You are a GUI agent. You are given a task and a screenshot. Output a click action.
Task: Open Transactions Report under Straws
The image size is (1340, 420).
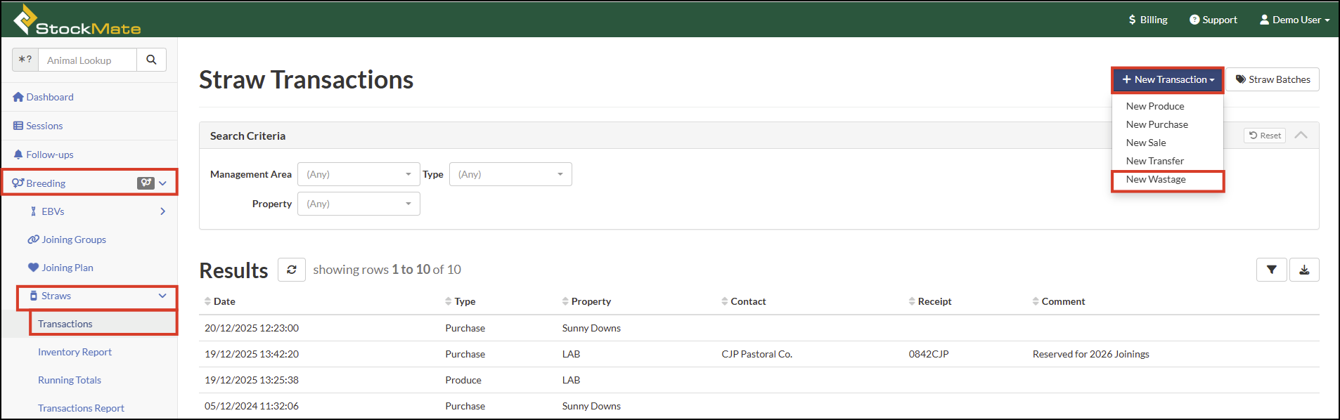[81, 408]
